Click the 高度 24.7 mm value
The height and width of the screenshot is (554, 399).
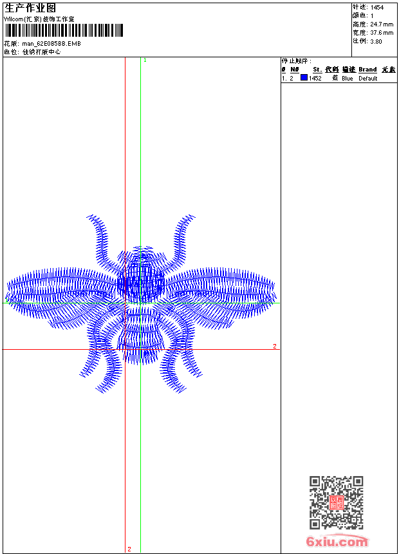[x=376, y=24]
